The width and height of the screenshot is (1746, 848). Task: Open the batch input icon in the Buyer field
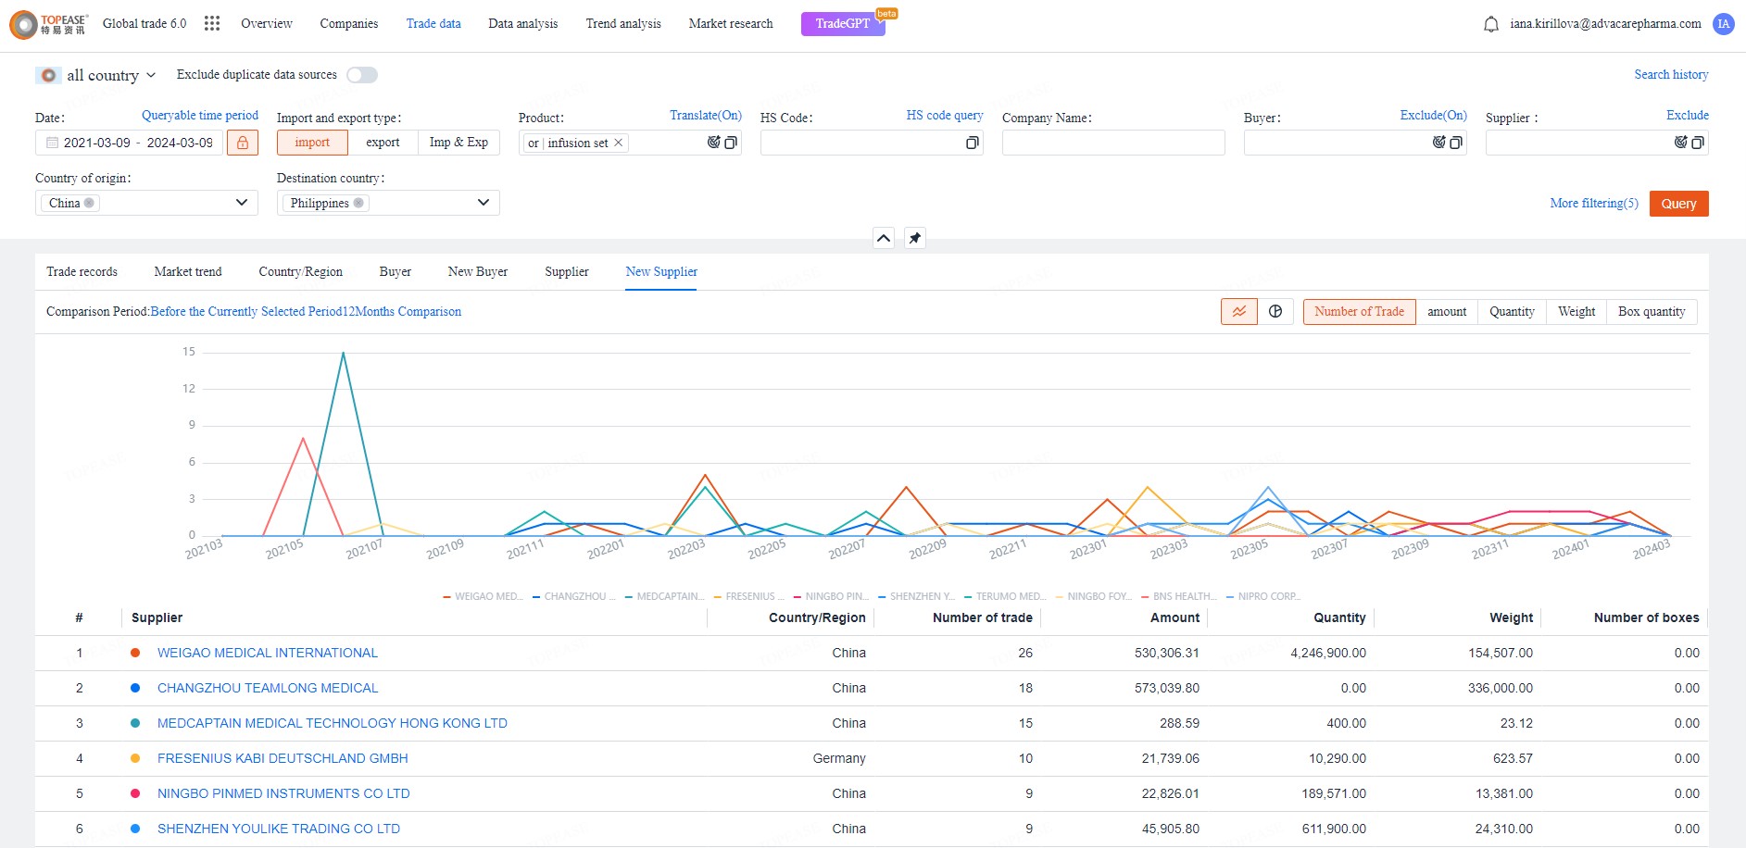click(x=1456, y=143)
